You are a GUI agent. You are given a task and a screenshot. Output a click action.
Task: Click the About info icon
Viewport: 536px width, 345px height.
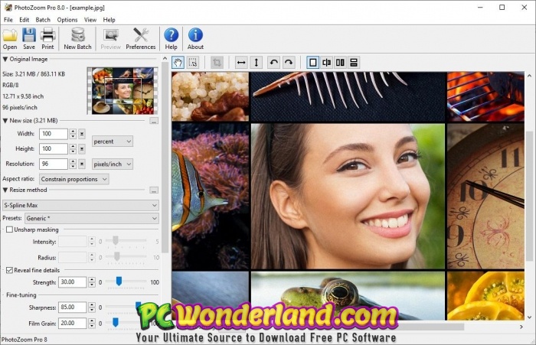[x=195, y=38]
